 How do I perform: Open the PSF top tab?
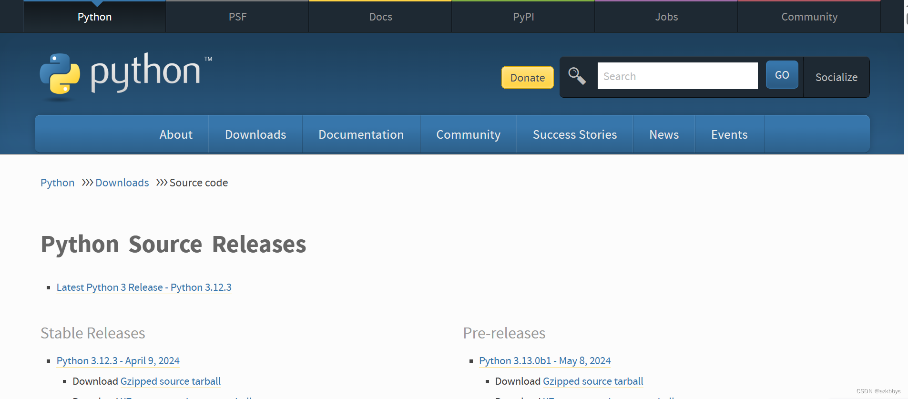click(237, 17)
